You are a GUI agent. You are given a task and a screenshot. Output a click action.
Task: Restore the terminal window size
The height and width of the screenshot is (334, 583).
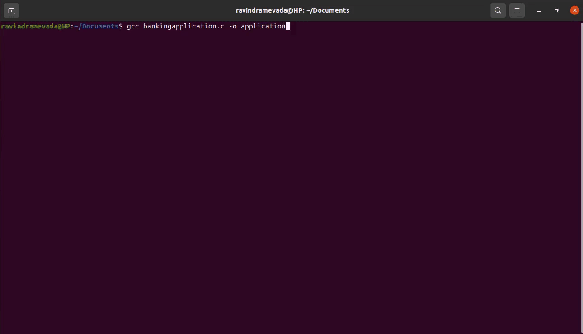tap(557, 10)
